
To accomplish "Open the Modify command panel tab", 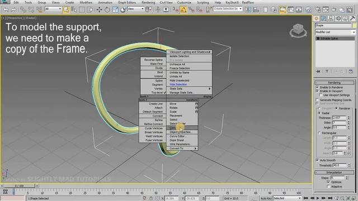I will [324, 18].
